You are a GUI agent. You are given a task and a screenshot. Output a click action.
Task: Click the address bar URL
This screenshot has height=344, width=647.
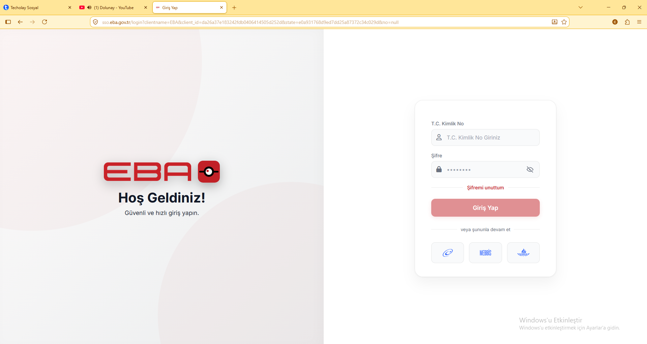tap(250, 22)
